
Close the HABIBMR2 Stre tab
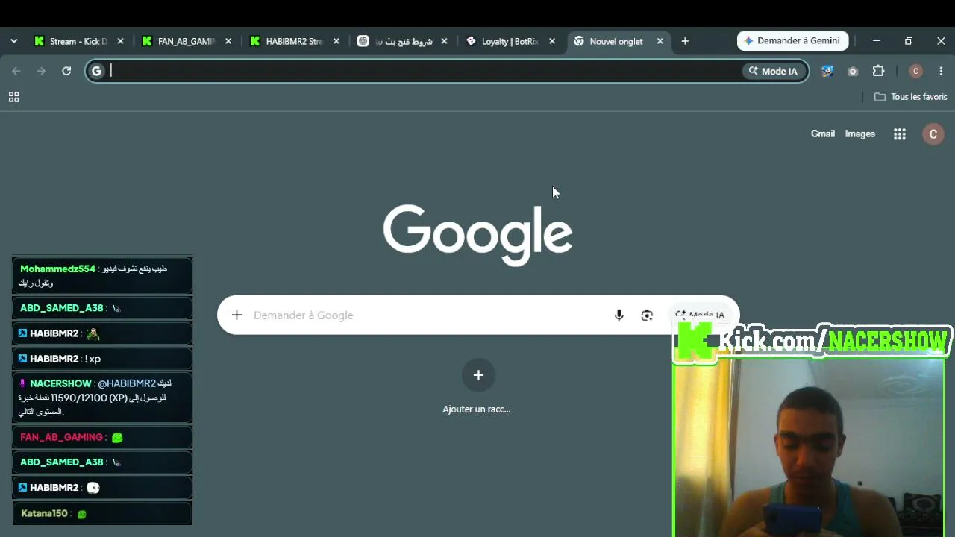pyautogui.click(x=336, y=41)
